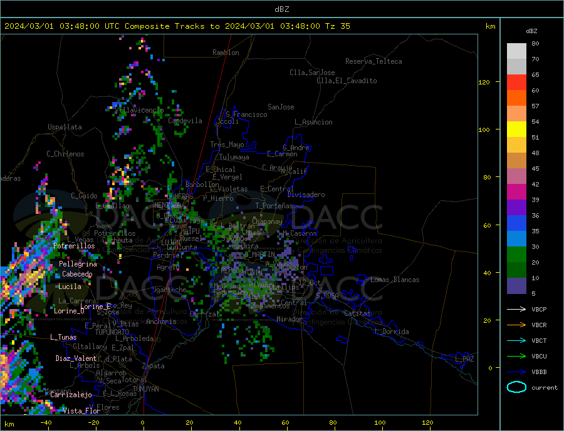This screenshot has width=564, height=431.
Task: Click the 'Reserva_Telteca' map label
Action: pyautogui.click(x=373, y=61)
